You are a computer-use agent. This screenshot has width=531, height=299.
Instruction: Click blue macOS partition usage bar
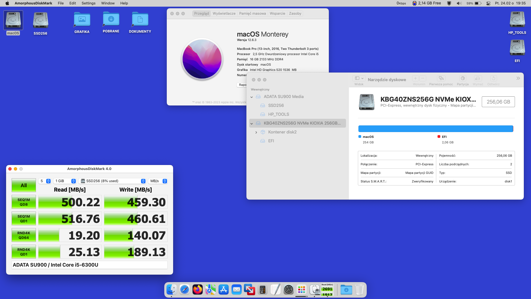(436, 129)
